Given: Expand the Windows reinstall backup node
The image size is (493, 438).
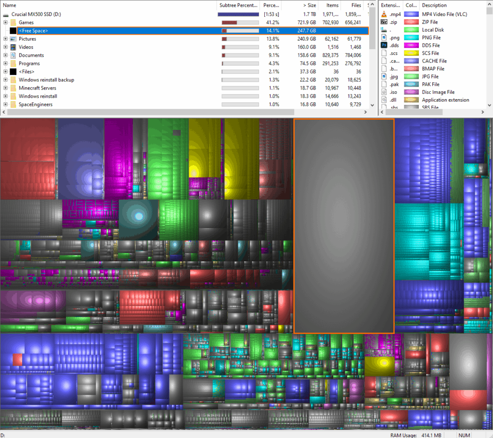Looking at the screenshot, I should coord(5,79).
